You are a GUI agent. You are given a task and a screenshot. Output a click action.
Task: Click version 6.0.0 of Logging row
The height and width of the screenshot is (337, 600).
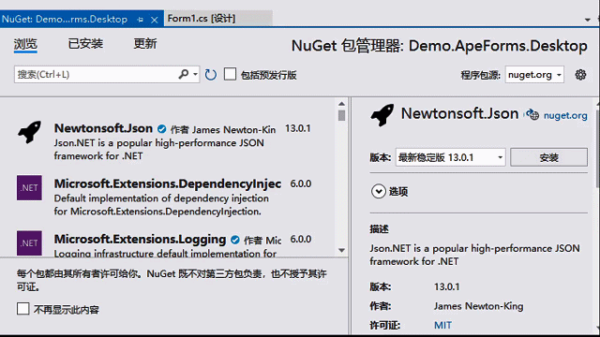click(x=301, y=240)
